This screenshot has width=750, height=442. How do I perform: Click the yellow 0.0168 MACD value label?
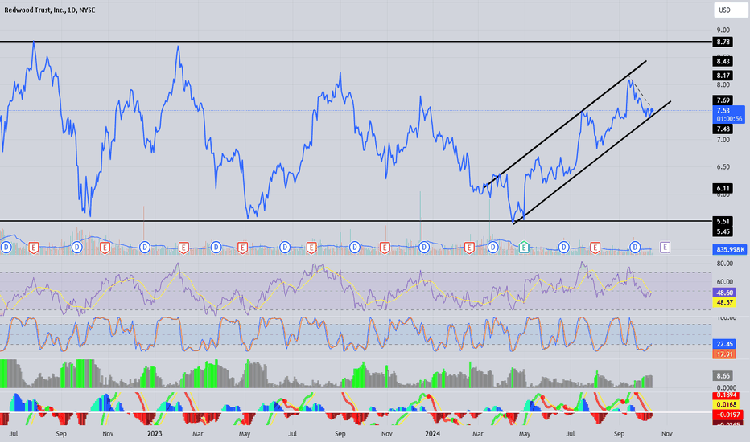click(727, 405)
